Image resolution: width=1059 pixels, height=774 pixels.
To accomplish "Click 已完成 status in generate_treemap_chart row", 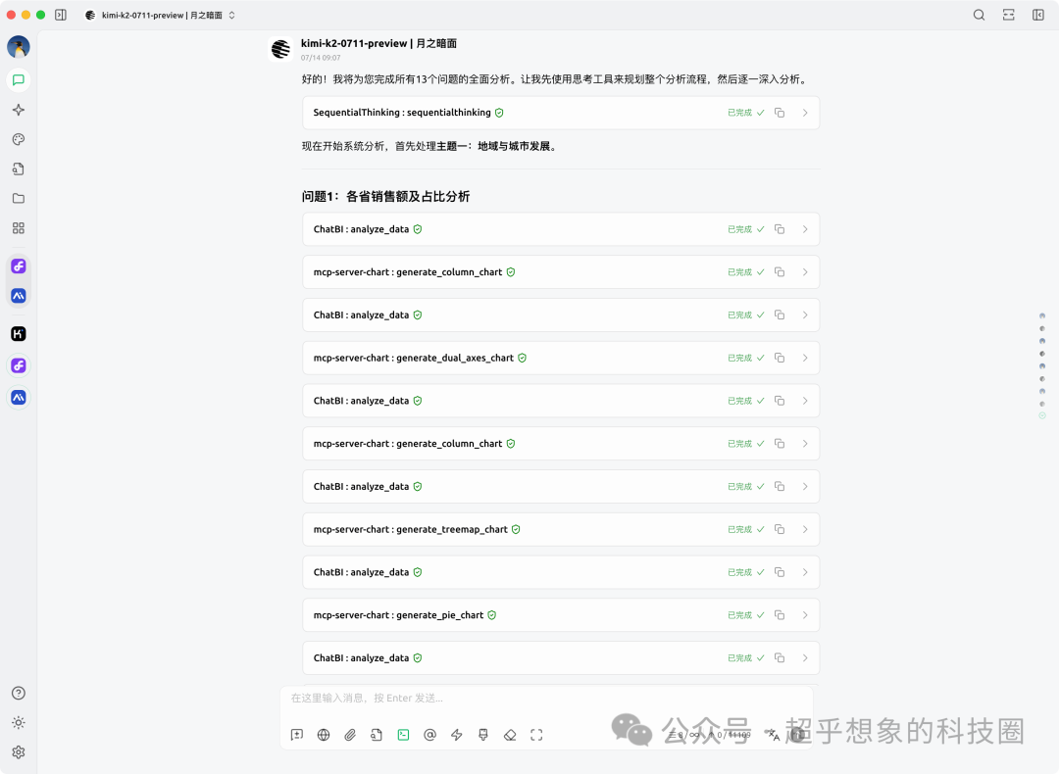I will (x=745, y=529).
